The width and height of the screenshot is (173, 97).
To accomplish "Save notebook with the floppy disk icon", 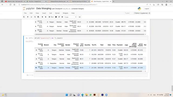I will coord(24,17).
